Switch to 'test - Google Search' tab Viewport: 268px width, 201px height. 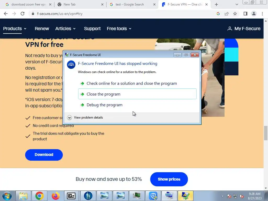point(132,4)
